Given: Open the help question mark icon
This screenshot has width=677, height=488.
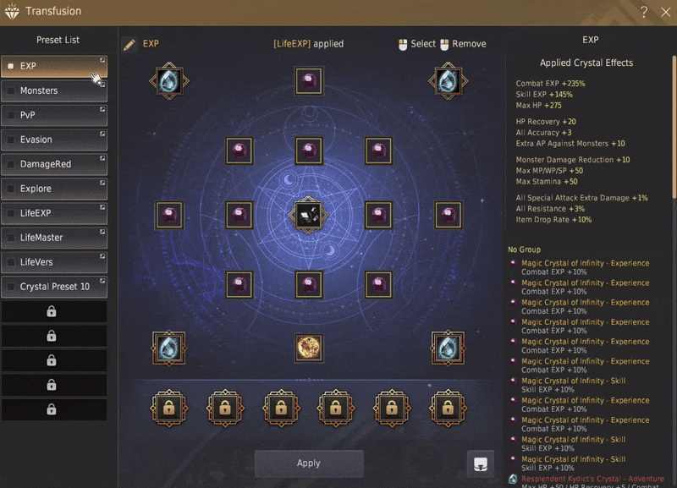Looking at the screenshot, I should click(644, 12).
